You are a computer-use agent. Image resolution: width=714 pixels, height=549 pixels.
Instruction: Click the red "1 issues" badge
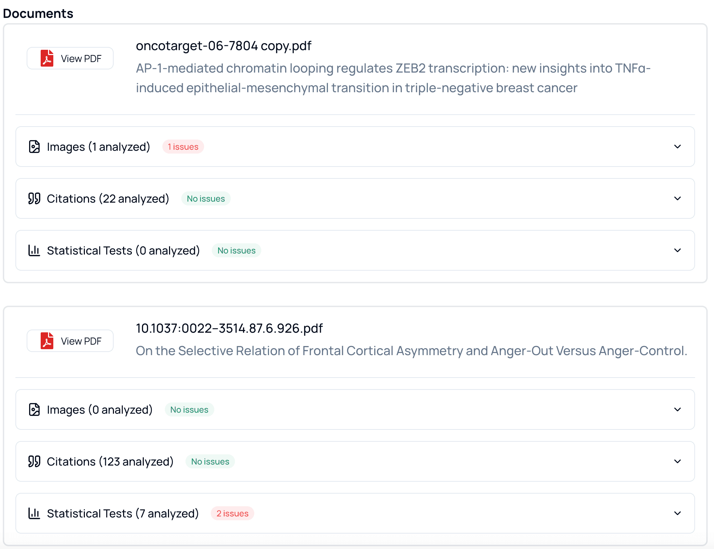pyautogui.click(x=183, y=147)
